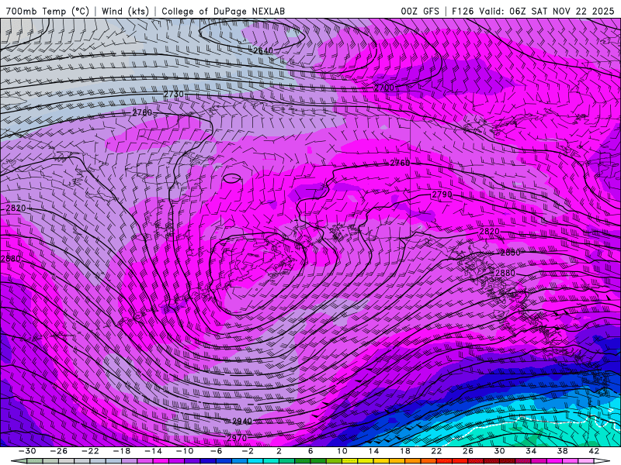Click the 2940 height contour label
The width and height of the screenshot is (621, 465).
pyautogui.click(x=242, y=421)
